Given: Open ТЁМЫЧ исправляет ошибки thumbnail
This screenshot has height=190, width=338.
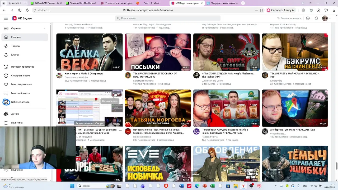Looking at the screenshot, I should (x=295, y=164).
